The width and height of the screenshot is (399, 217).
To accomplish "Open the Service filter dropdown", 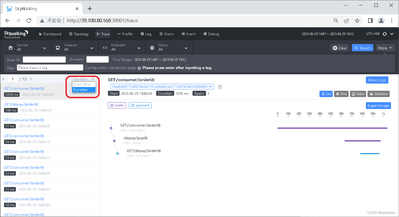I will pyautogui.click(x=27, y=48).
